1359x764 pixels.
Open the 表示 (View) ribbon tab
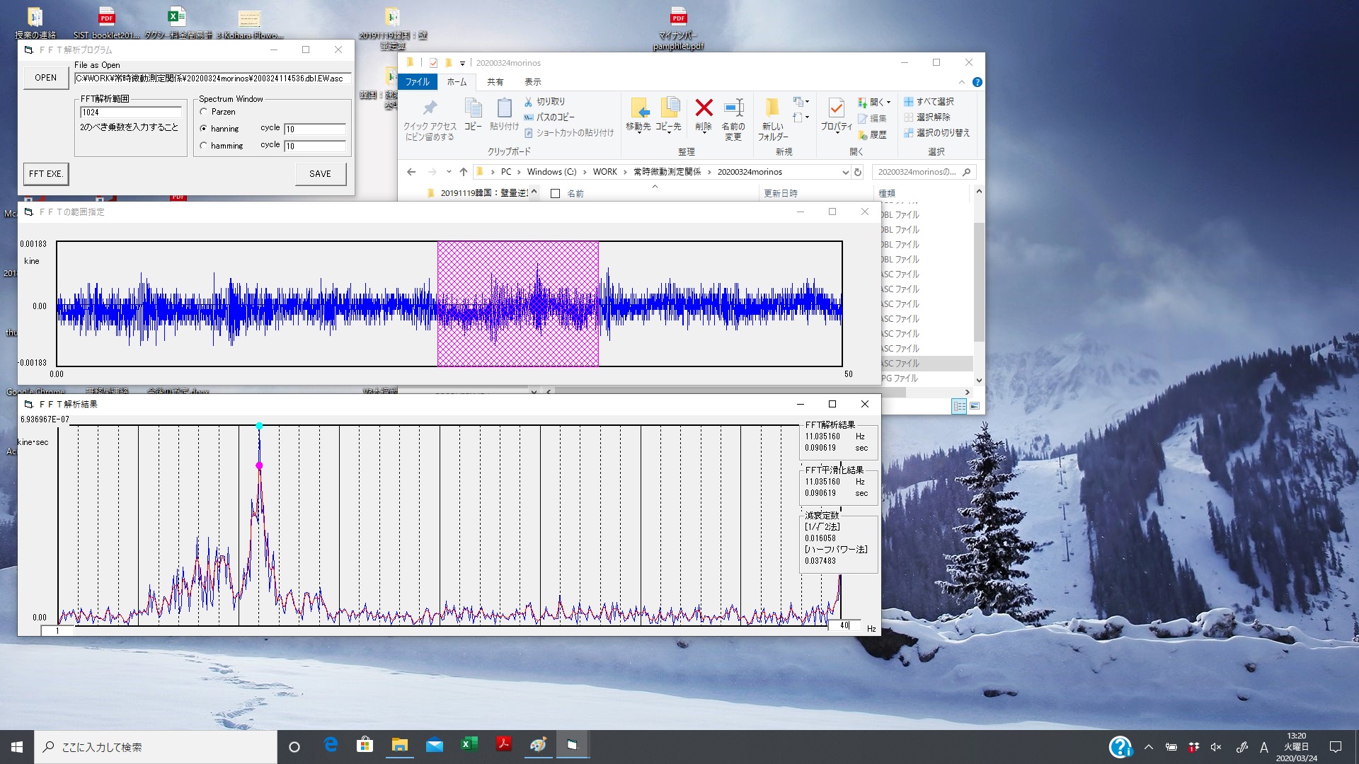click(532, 82)
